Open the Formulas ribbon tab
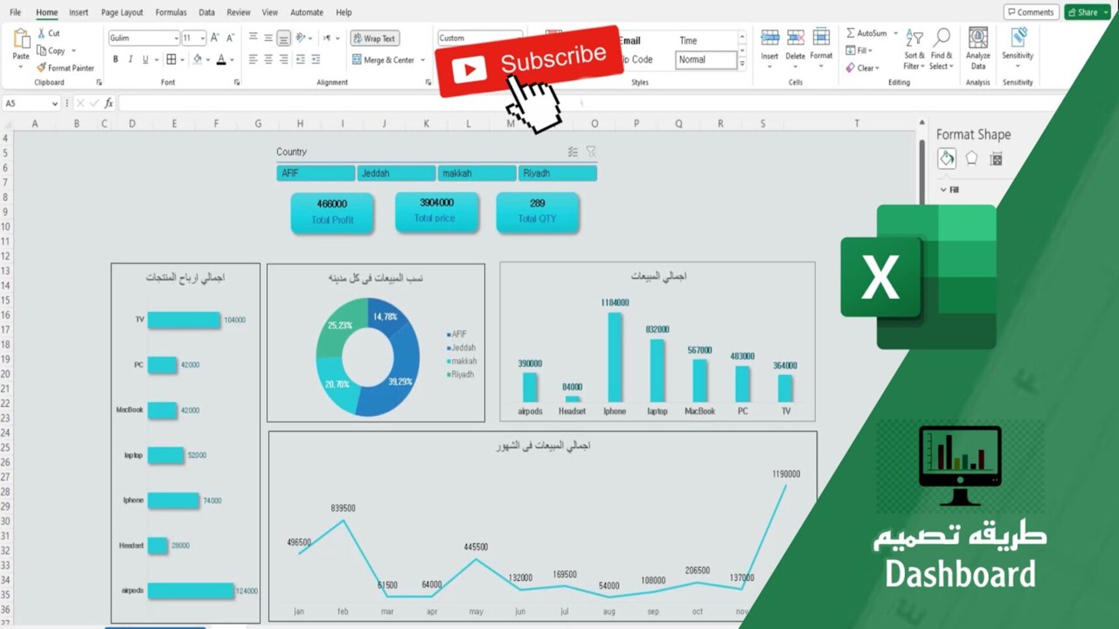 [x=171, y=12]
